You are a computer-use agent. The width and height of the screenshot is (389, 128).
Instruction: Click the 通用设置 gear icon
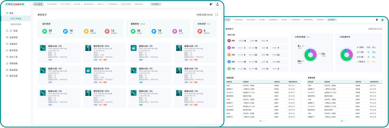7,76
